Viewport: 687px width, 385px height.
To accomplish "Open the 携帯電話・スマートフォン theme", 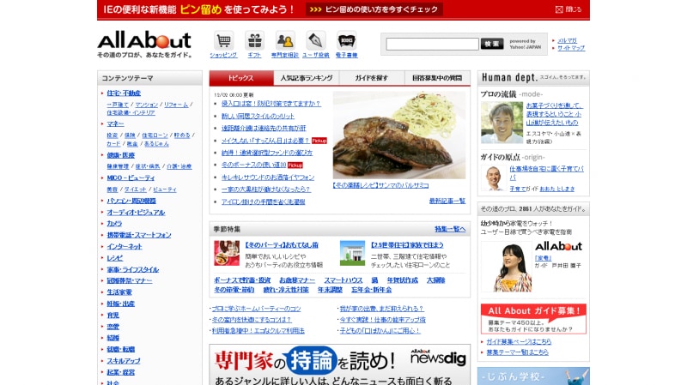I will [139, 235].
